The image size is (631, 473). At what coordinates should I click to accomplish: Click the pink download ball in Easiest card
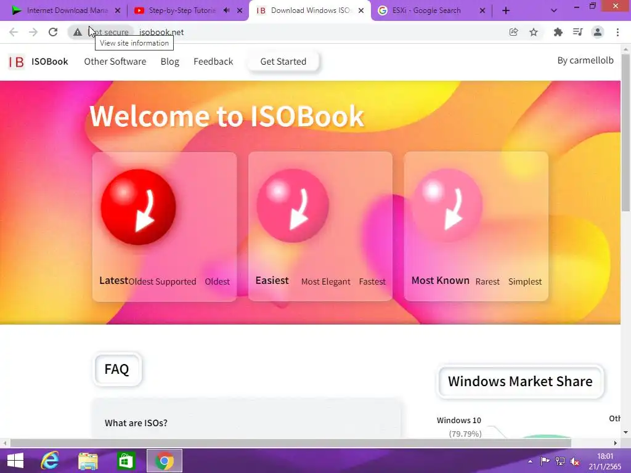(x=293, y=206)
